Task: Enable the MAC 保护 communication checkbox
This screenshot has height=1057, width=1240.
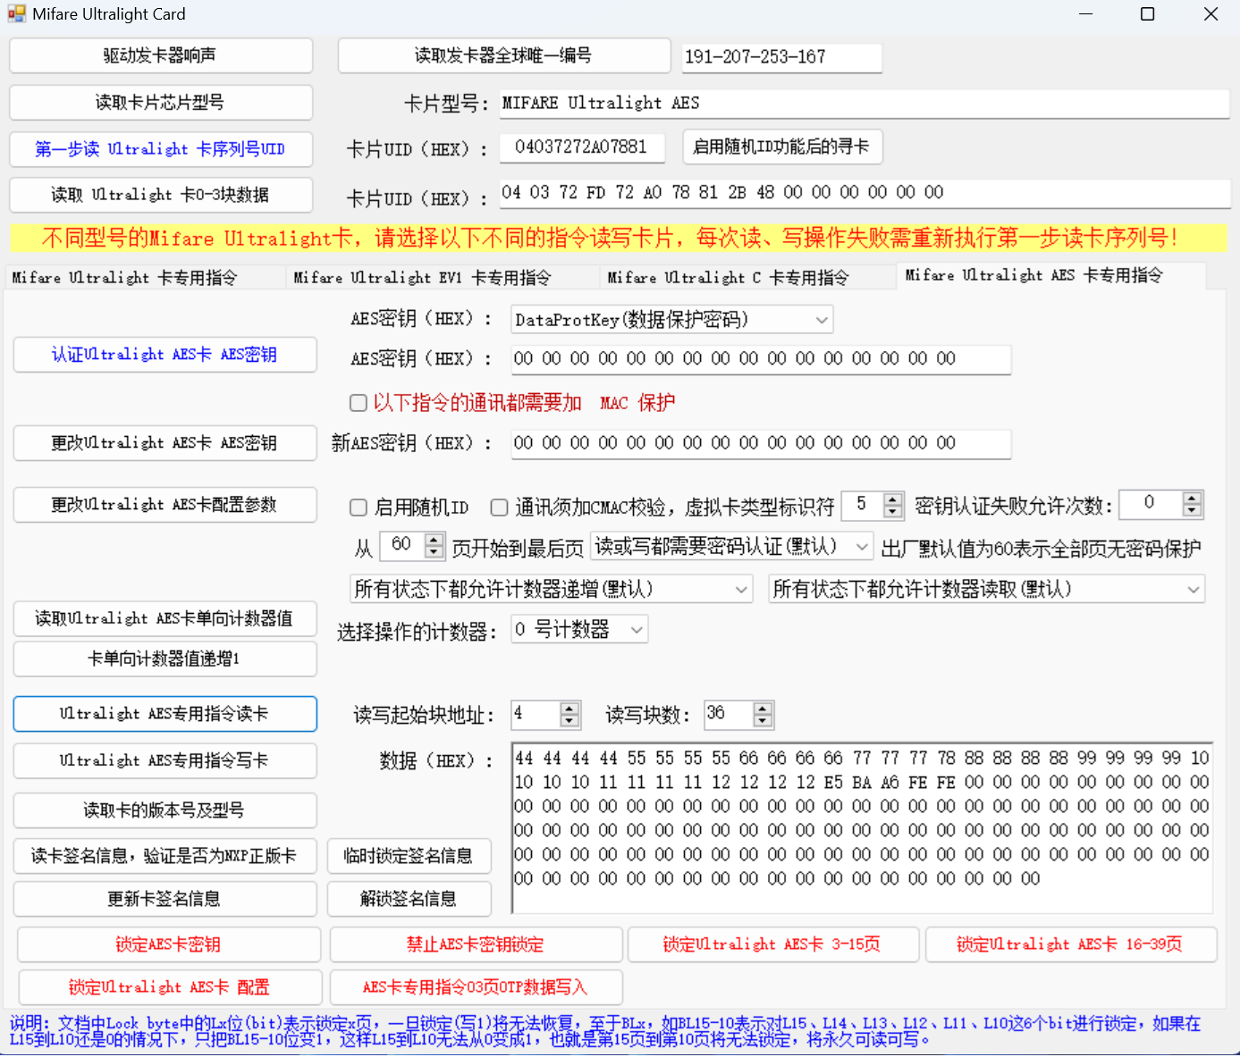Action: tap(359, 403)
